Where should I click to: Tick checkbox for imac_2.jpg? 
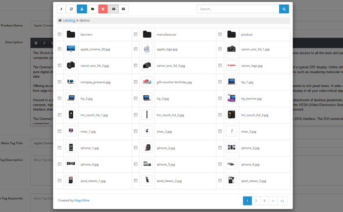(136, 131)
